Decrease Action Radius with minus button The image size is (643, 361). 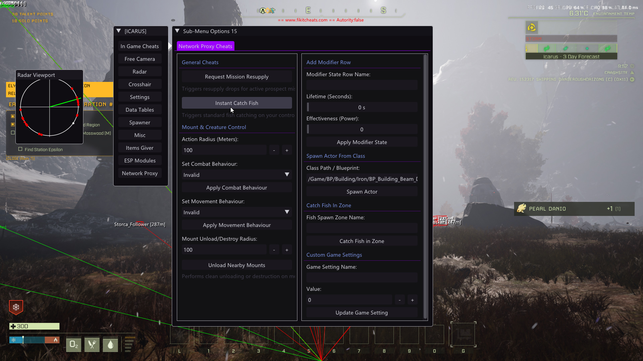click(274, 150)
